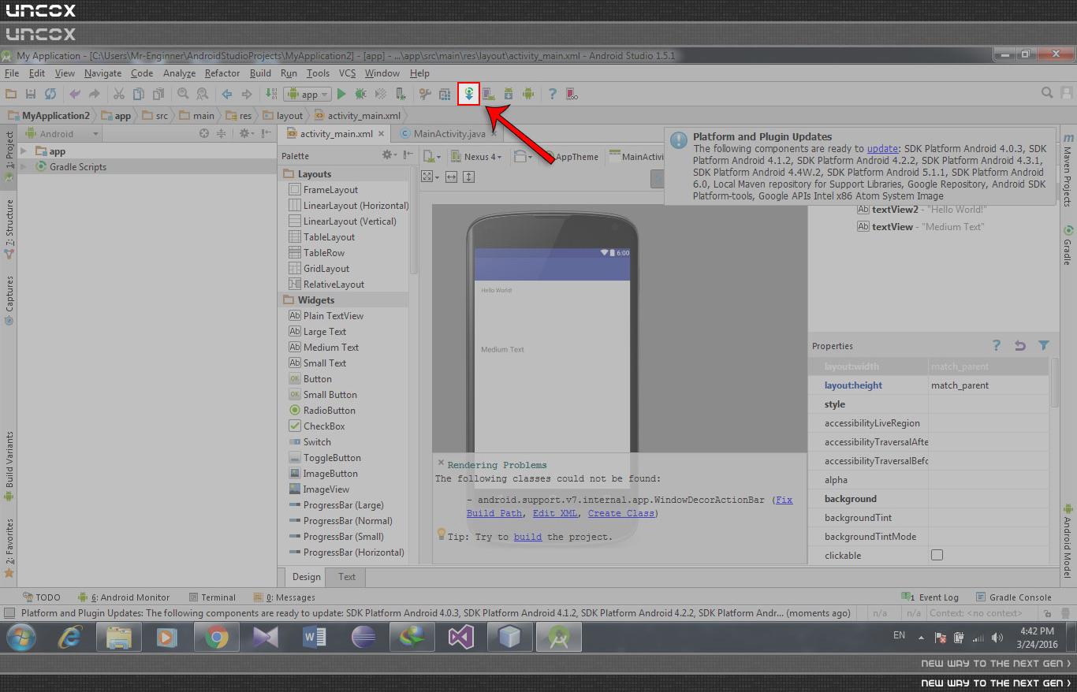Close the Rendering Problems panel
Image resolution: width=1077 pixels, height=692 pixels.
441,463
